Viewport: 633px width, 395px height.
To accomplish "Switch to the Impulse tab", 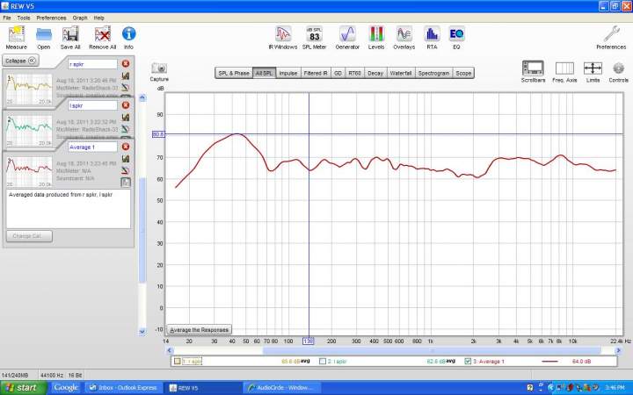I will point(288,73).
